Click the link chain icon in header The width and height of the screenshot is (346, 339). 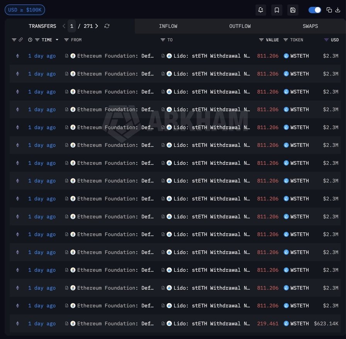click(21, 40)
